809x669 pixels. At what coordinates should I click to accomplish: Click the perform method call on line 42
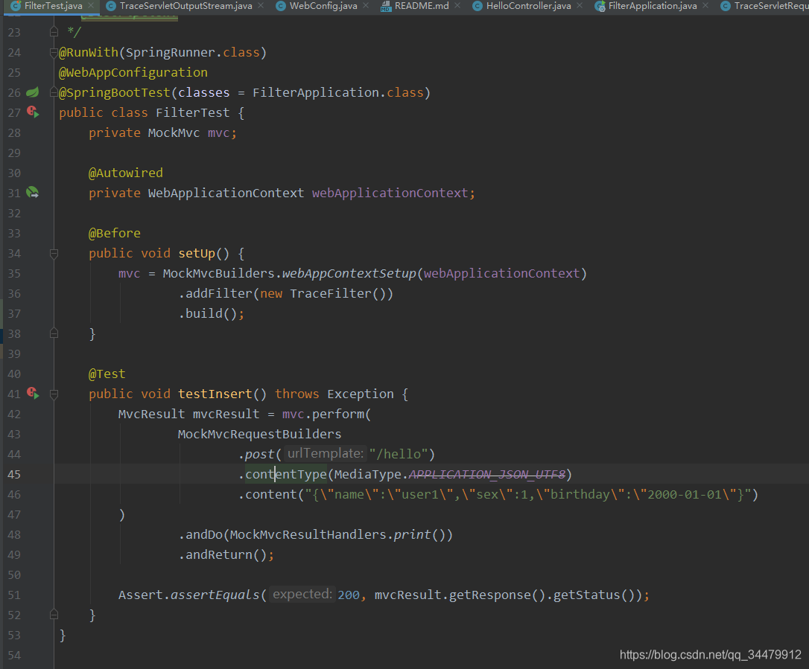[337, 414]
